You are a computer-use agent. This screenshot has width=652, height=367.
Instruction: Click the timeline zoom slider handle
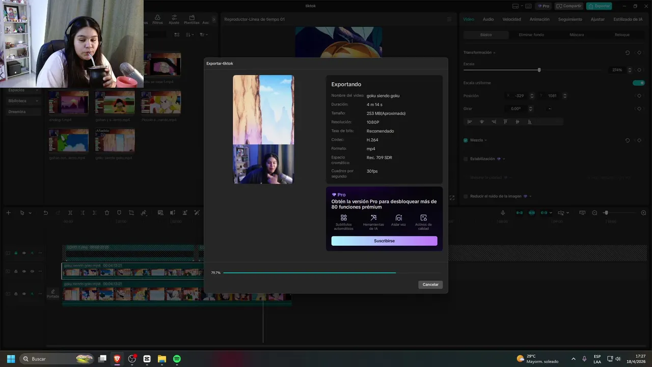[606, 213]
